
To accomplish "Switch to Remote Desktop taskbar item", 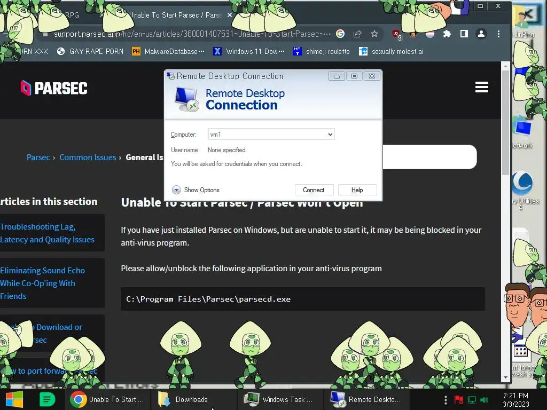I will [x=367, y=399].
